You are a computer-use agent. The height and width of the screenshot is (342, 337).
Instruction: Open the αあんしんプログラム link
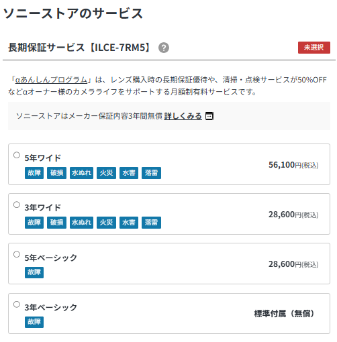pyautogui.click(x=51, y=80)
